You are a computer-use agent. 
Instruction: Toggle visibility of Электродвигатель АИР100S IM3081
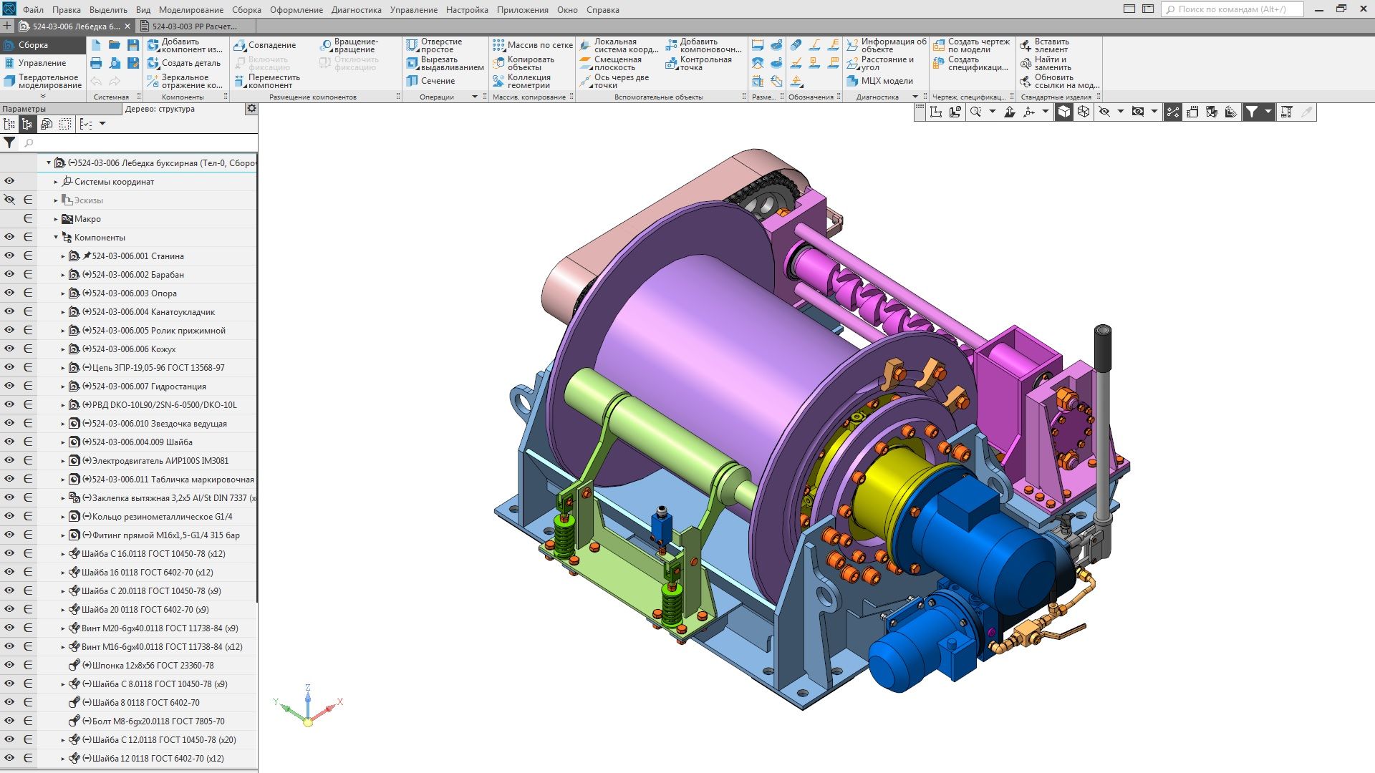tap(9, 460)
